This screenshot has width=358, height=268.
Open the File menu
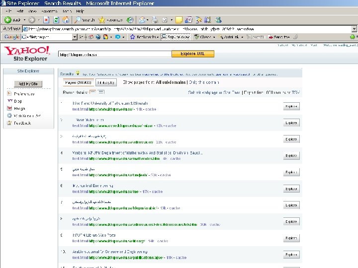coord(8,11)
